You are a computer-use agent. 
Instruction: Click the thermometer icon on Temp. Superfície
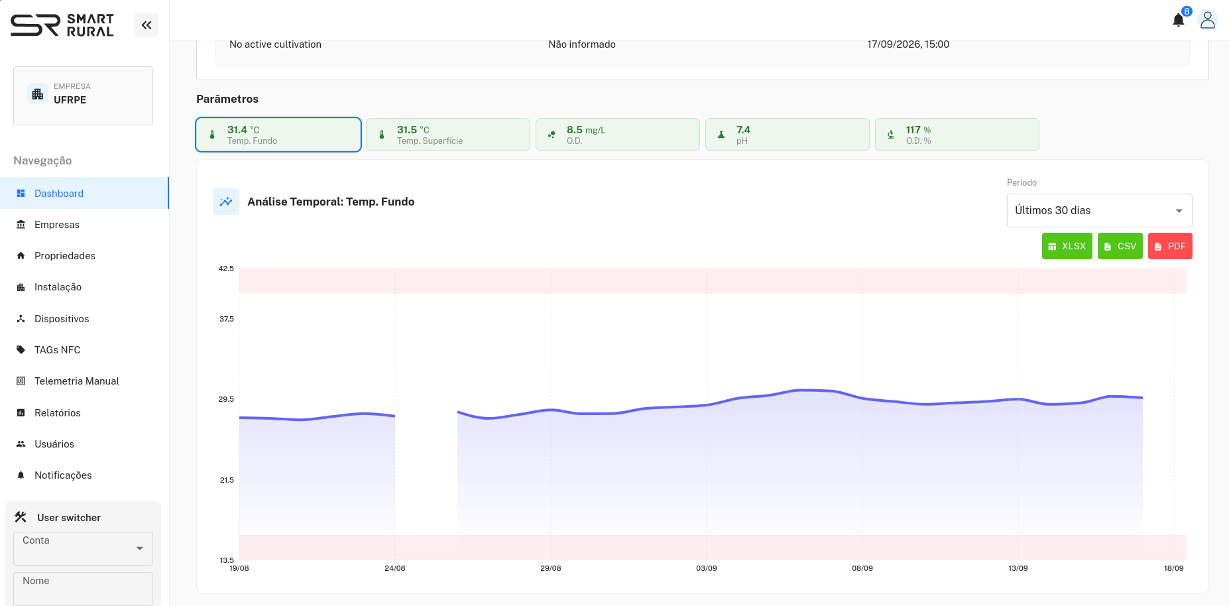(x=382, y=135)
